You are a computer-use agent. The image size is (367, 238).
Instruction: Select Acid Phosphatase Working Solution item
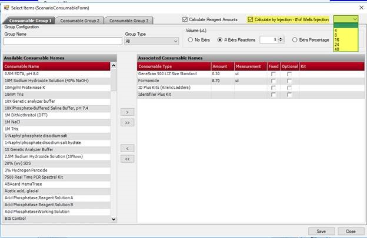[x=56, y=212]
